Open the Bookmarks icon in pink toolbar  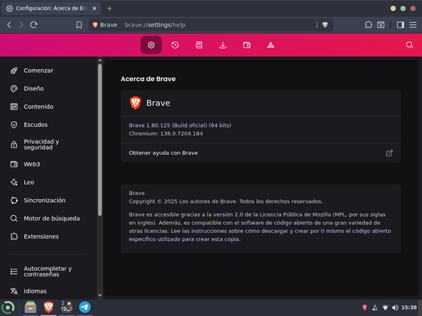click(x=199, y=45)
